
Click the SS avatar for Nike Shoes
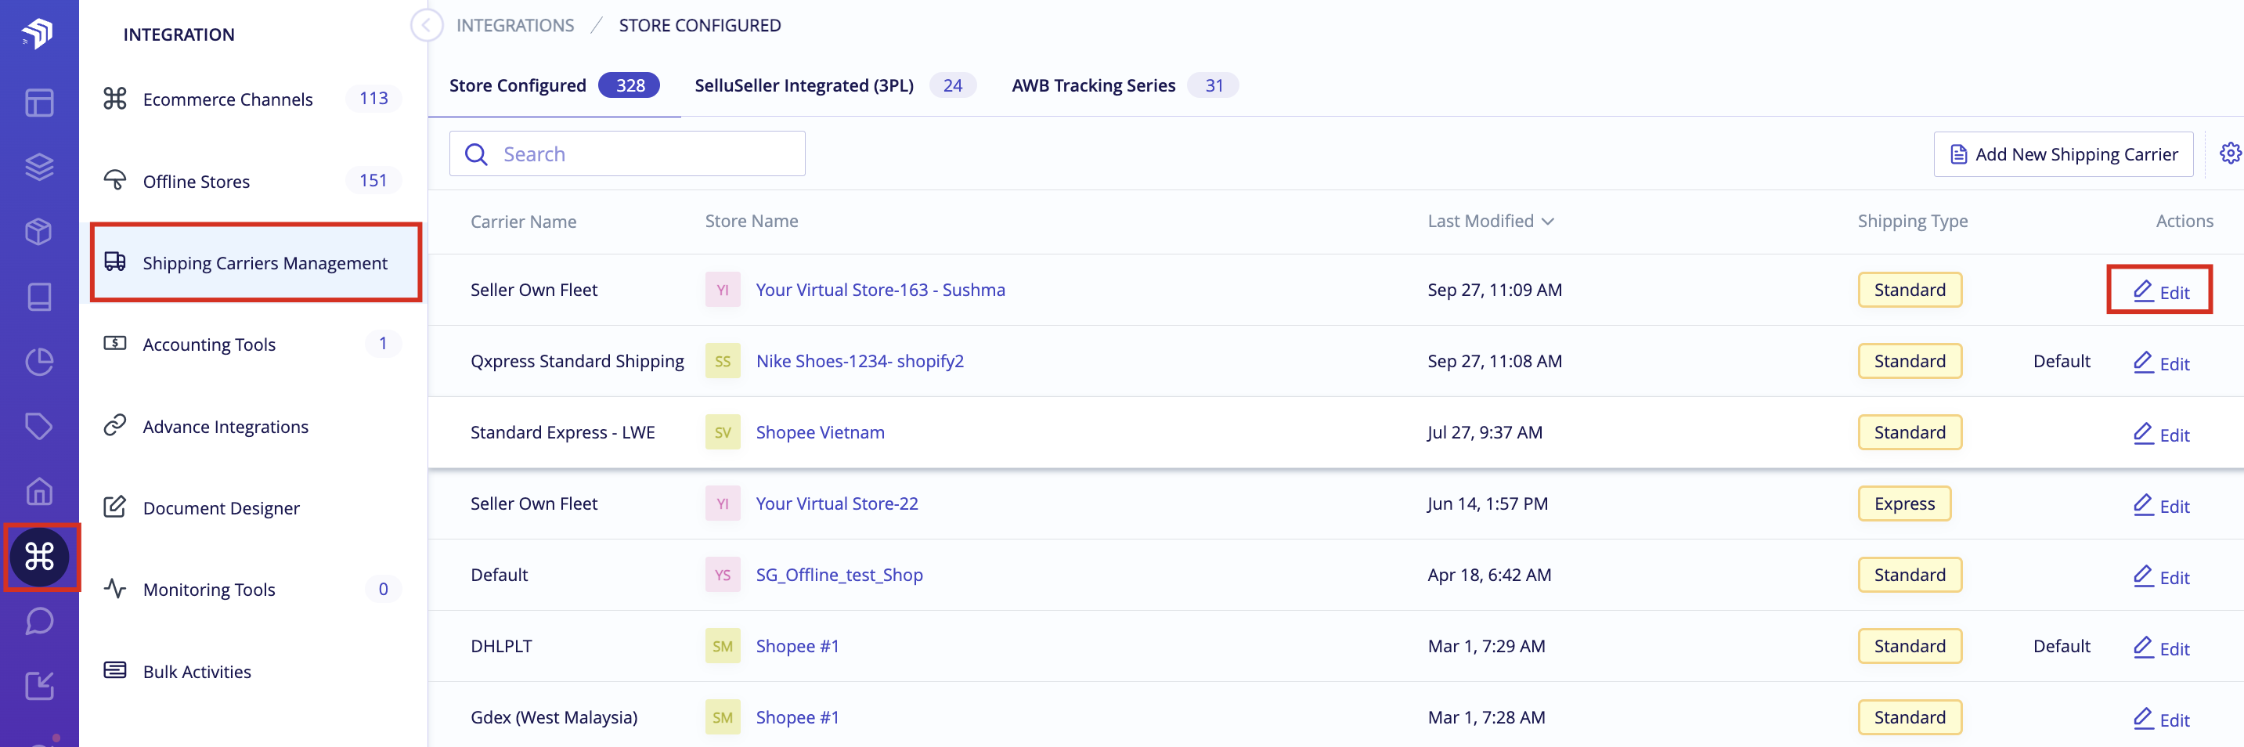[722, 361]
